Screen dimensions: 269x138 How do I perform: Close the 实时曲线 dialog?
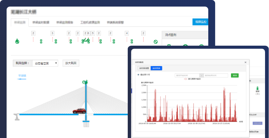coord(245,62)
